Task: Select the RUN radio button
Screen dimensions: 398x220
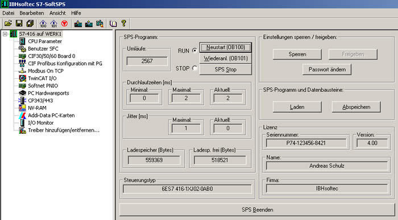Action: [194, 50]
